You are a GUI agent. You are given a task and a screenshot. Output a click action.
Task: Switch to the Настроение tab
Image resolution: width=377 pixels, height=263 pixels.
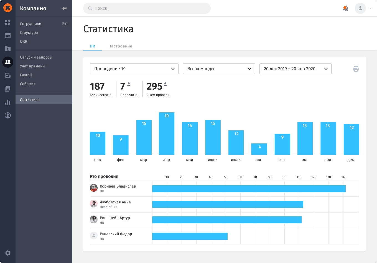coord(120,46)
